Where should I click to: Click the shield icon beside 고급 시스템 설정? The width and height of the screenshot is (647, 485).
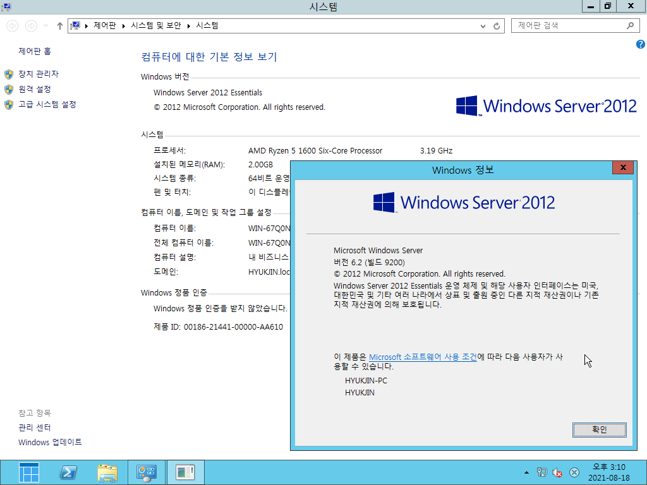click(x=9, y=105)
